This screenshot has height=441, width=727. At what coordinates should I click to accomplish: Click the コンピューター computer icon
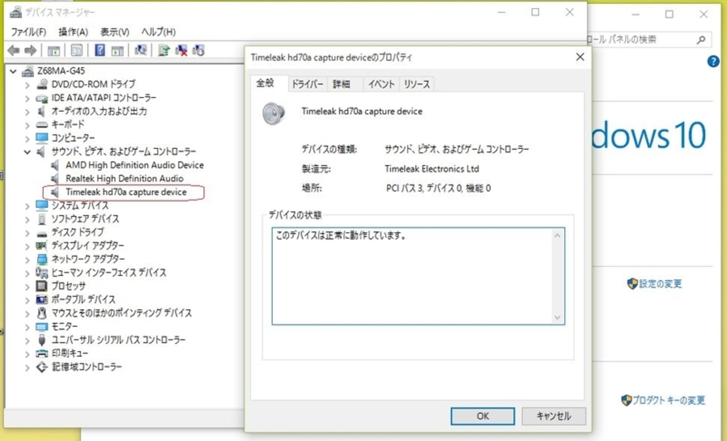[x=42, y=138]
